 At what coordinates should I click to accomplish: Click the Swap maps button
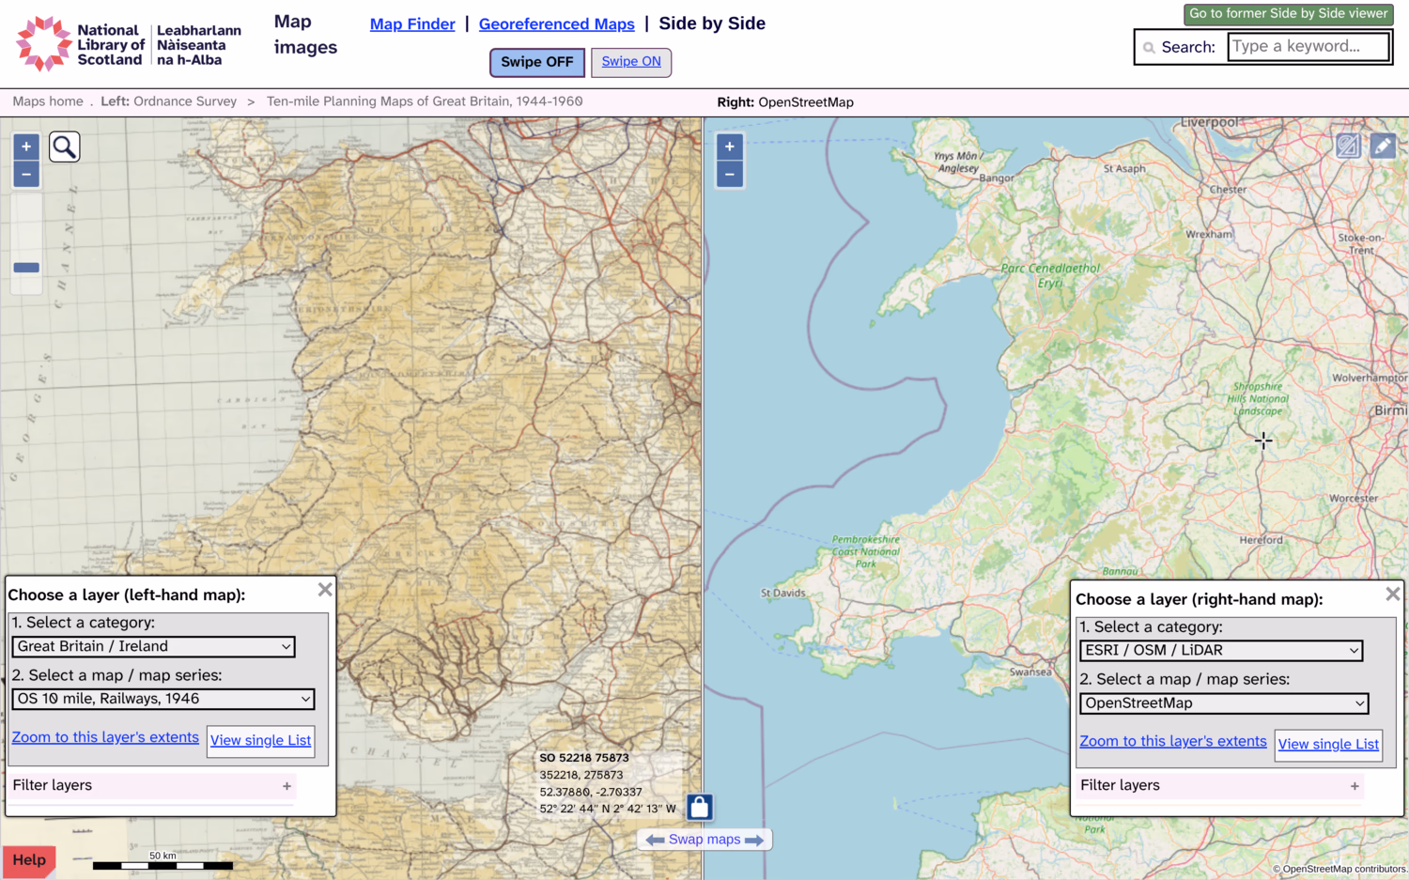coord(704,840)
